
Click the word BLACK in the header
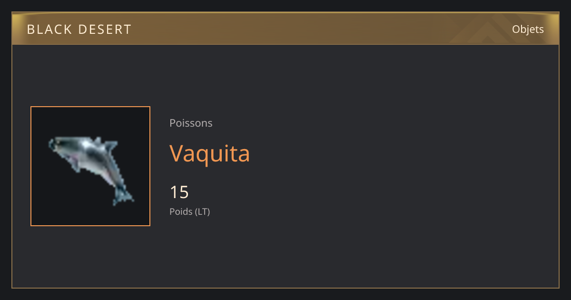click(48, 30)
